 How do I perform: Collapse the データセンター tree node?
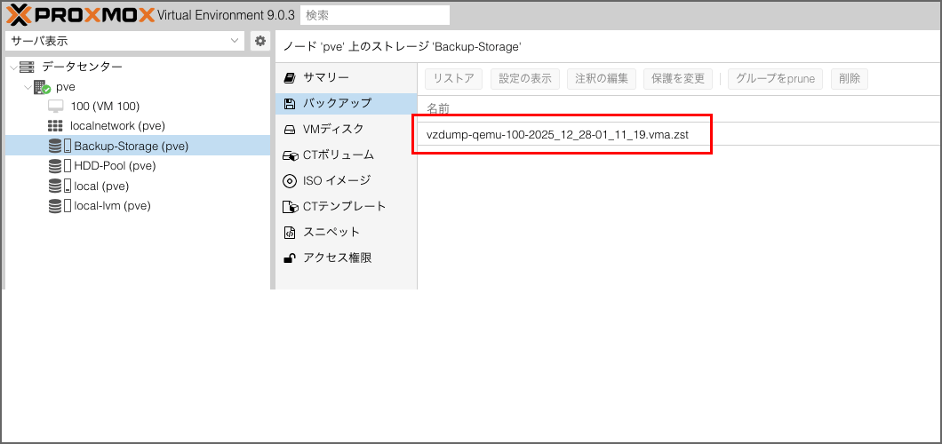(12, 67)
